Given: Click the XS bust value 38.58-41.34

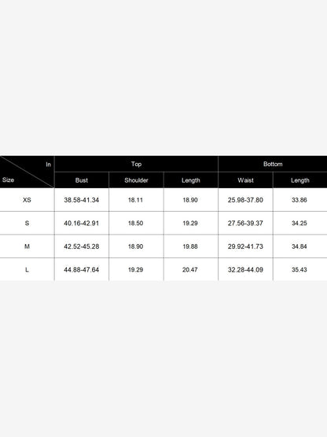Looking at the screenshot, I should pos(81,200).
